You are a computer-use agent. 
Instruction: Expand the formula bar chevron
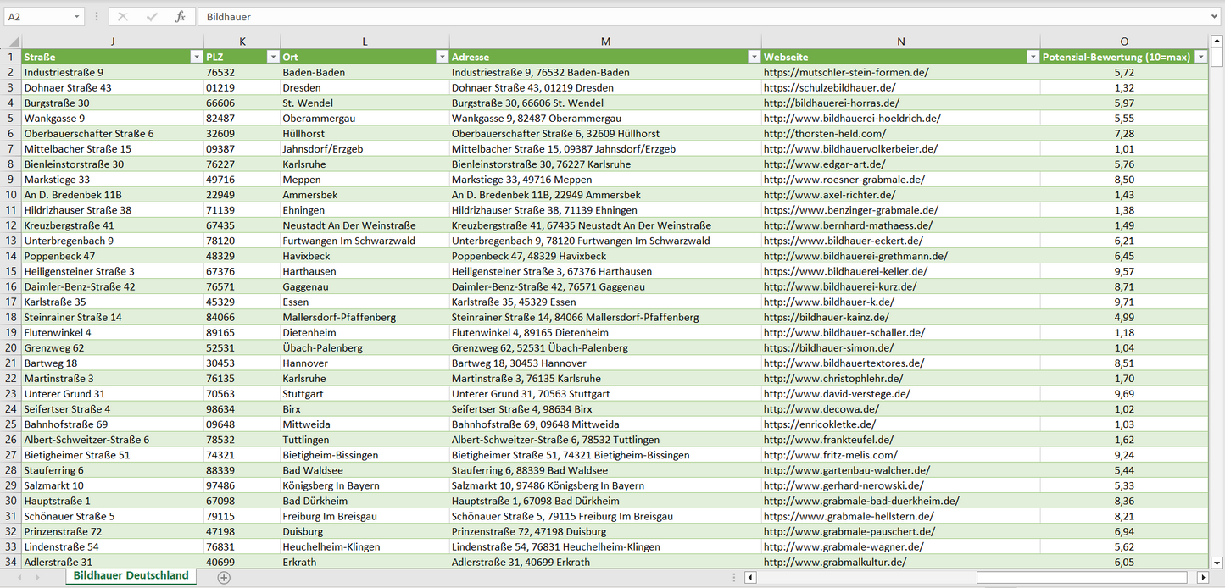coord(1215,17)
